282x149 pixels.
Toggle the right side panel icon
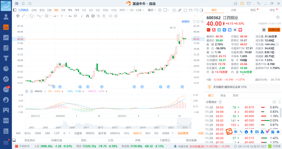coord(201,10)
